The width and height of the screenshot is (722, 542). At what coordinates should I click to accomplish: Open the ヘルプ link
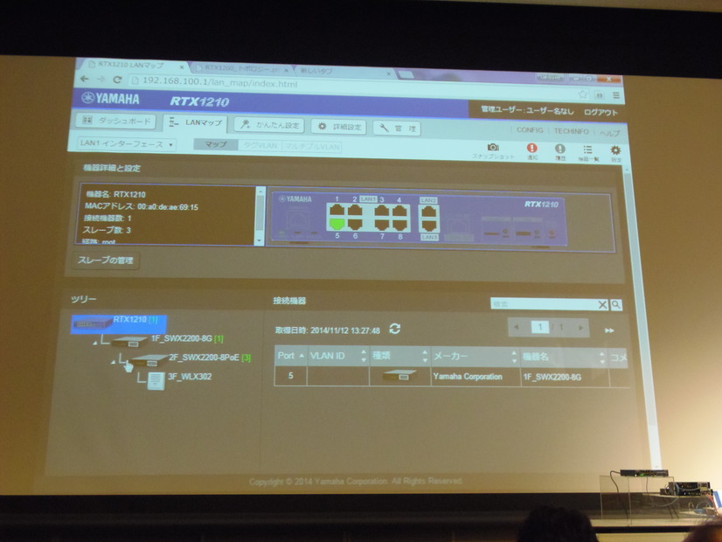pyautogui.click(x=609, y=133)
